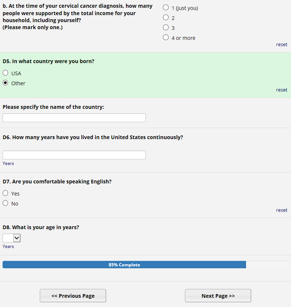
Task: Choose Other for country of birth
Action: 6,83
